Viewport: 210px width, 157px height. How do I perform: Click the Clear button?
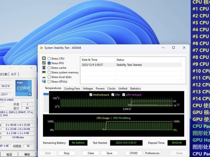click(x=91, y=153)
